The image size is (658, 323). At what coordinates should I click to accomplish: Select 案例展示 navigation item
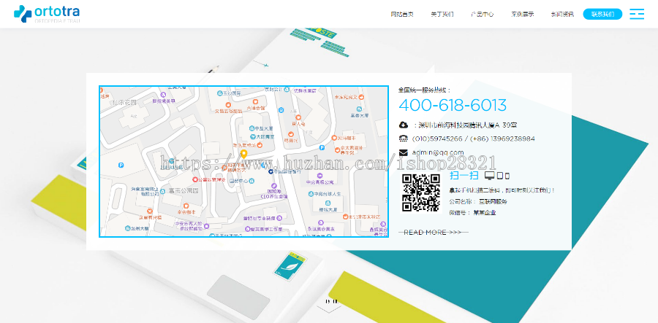pyautogui.click(x=522, y=14)
